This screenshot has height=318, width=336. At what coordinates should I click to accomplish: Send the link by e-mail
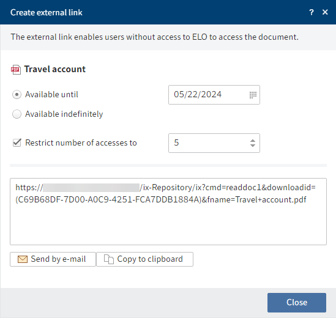53,259
